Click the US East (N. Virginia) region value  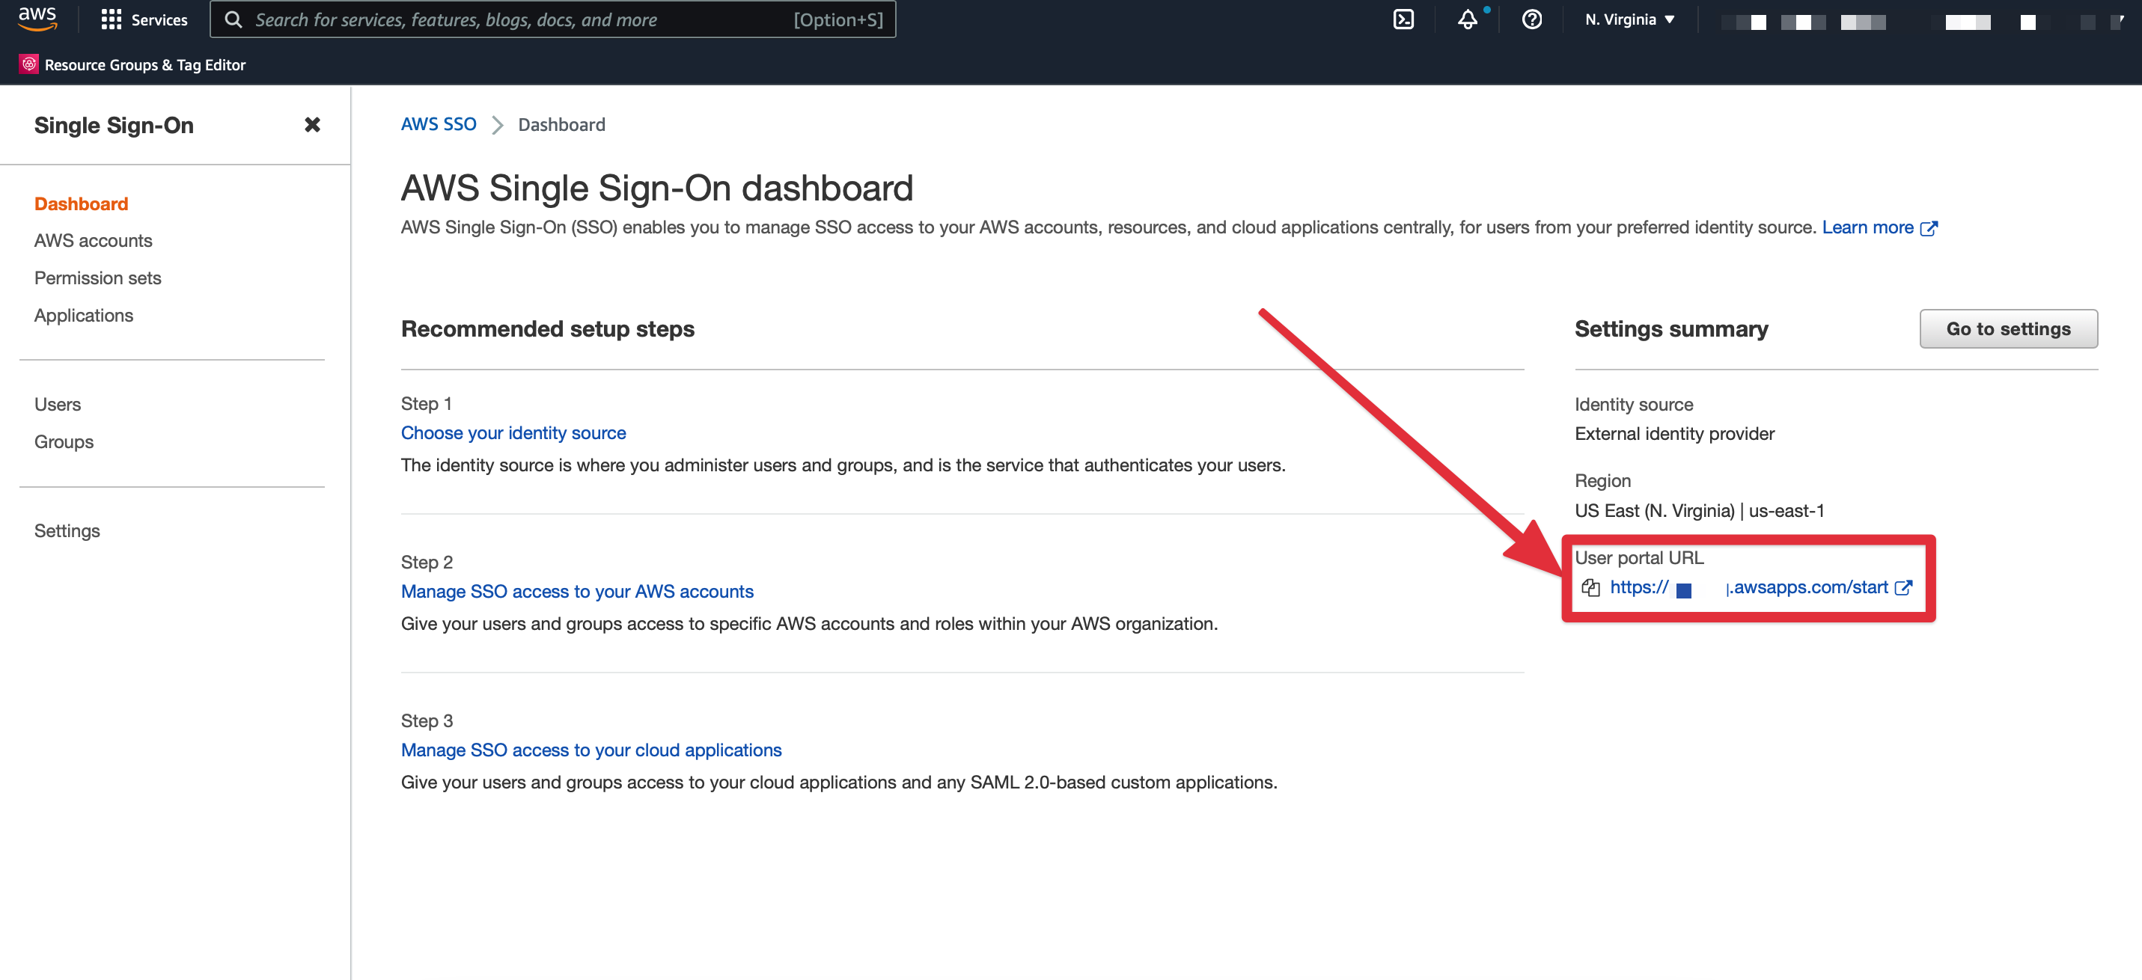click(1699, 511)
